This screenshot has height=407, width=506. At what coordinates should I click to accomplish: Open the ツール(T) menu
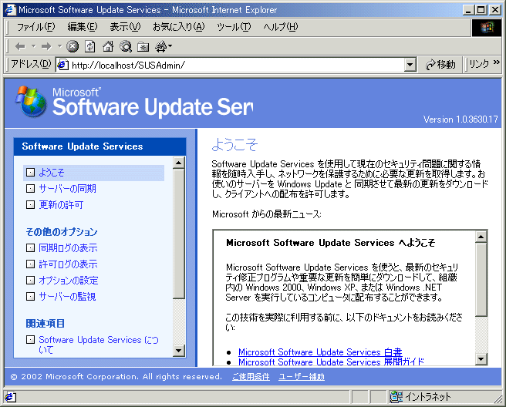click(x=234, y=27)
